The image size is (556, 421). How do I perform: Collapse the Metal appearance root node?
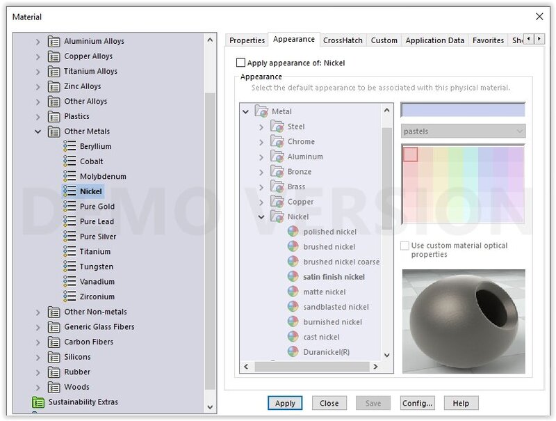(x=245, y=112)
